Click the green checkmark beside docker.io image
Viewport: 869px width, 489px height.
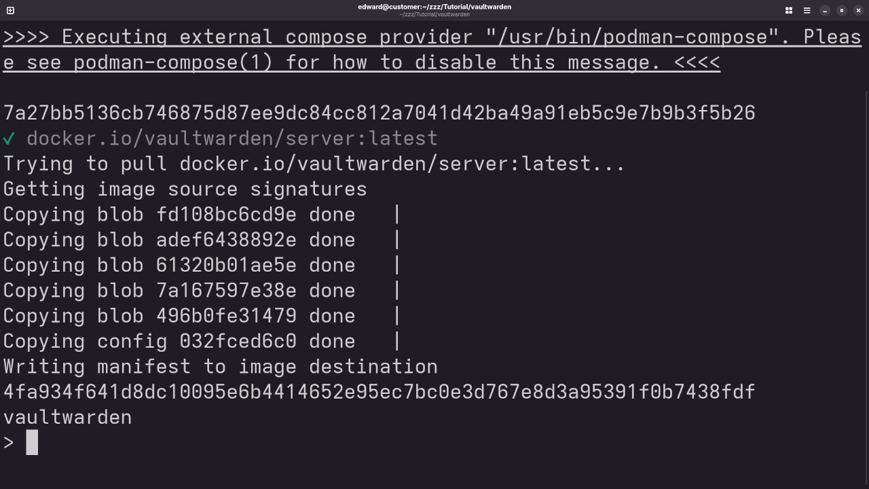pyautogui.click(x=9, y=139)
